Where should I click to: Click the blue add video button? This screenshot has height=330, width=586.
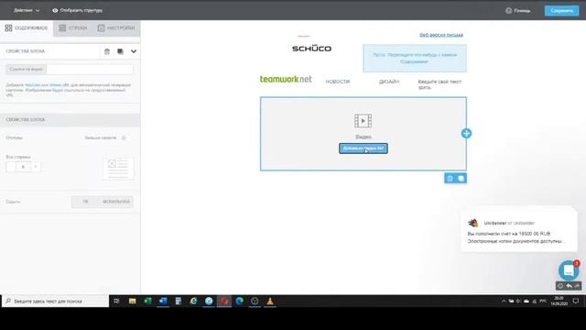pyautogui.click(x=364, y=148)
